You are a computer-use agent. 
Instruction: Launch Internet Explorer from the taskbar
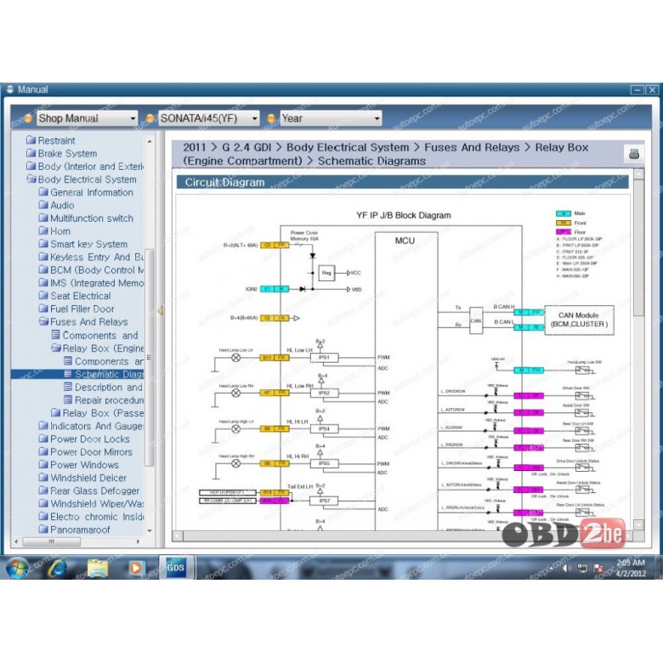click(x=58, y=568)
